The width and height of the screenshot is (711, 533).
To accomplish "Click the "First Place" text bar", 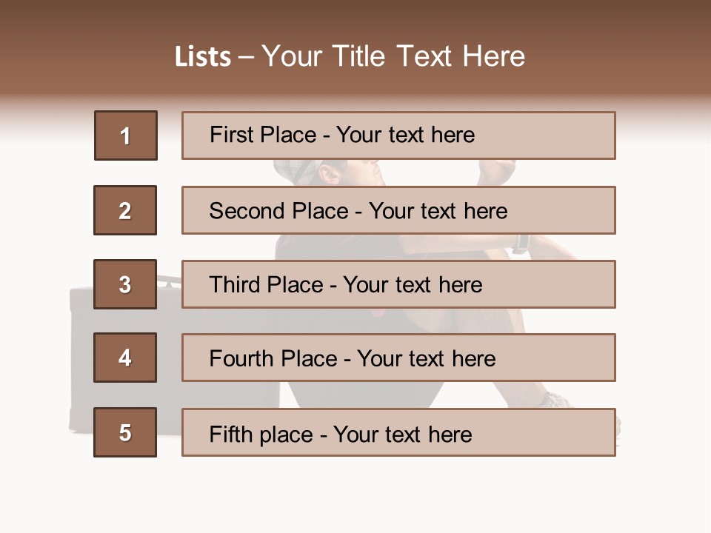I will coord(398,135).
